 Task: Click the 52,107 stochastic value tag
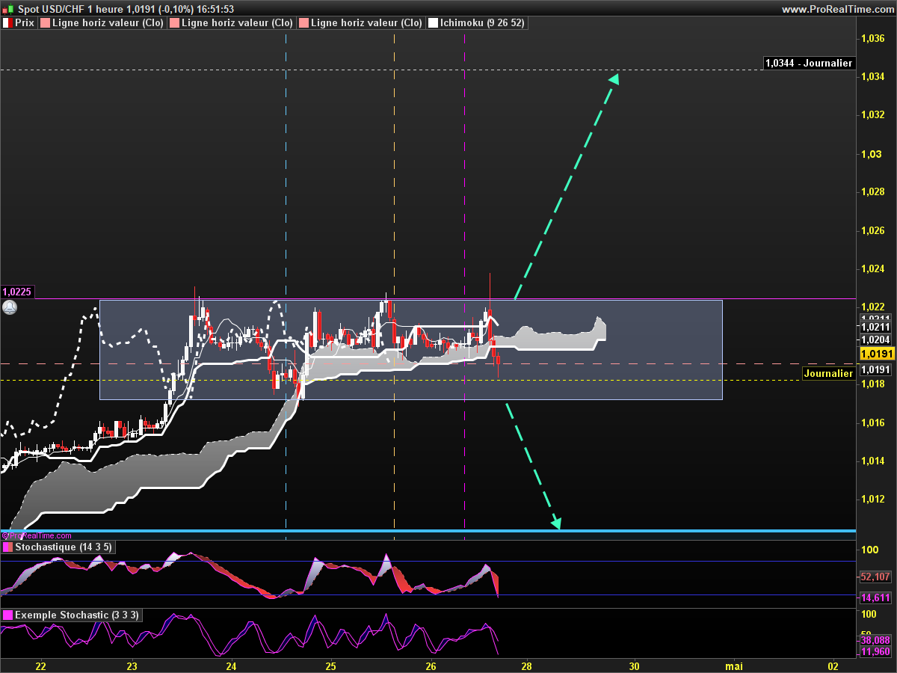coord(875,577)
